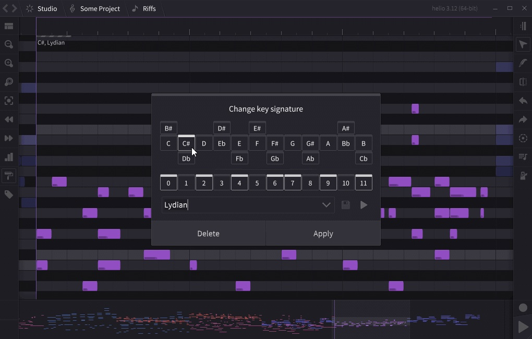
Task: Click Delete key signature button
Action: pos(208,234)
